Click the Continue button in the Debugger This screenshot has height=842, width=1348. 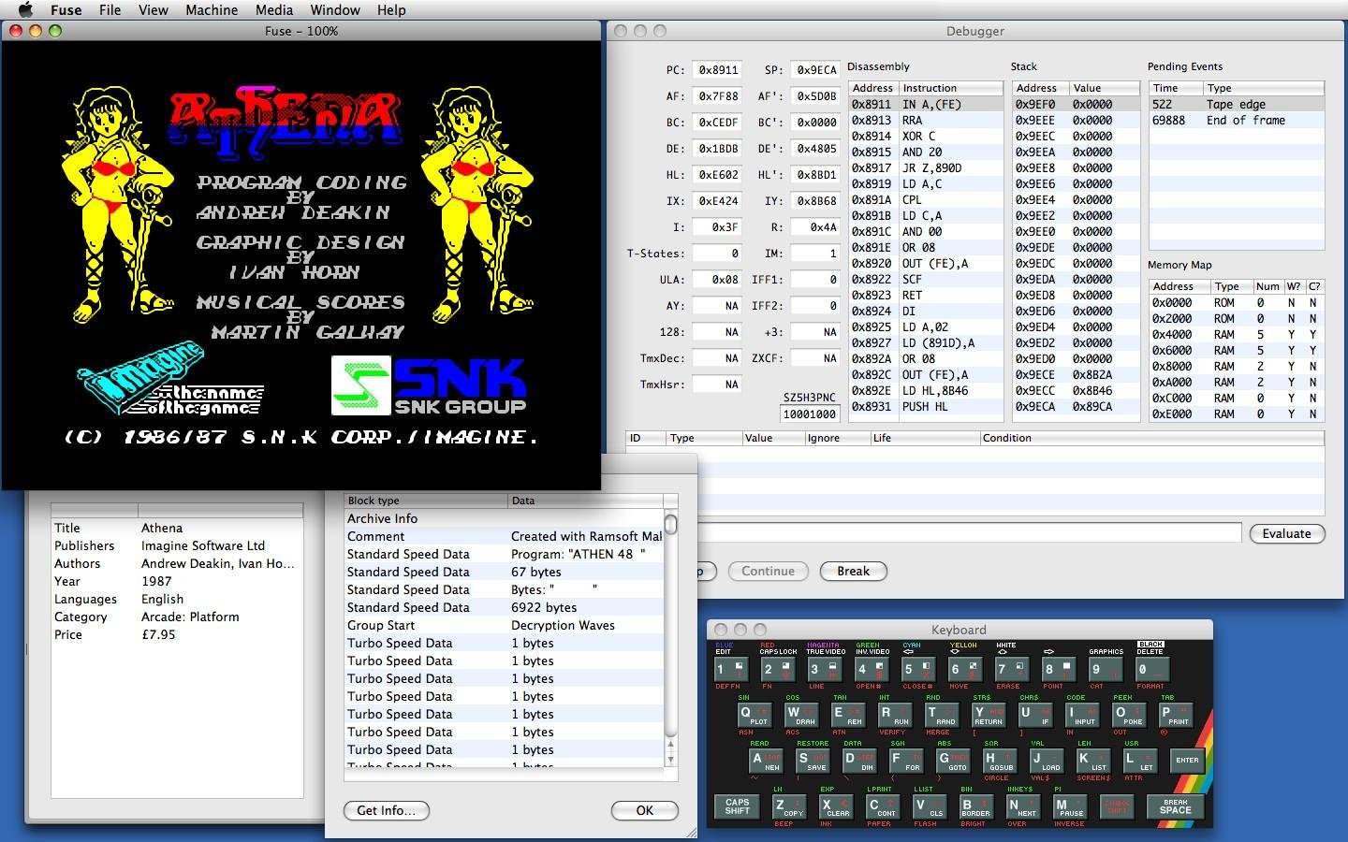(x=768, y=572)
